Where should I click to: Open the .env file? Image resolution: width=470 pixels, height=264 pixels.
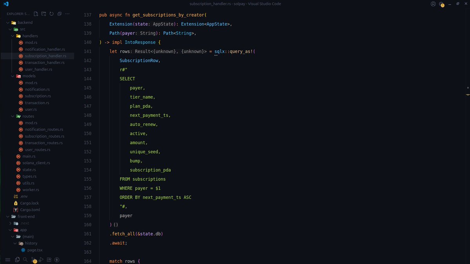click(24, 197)
